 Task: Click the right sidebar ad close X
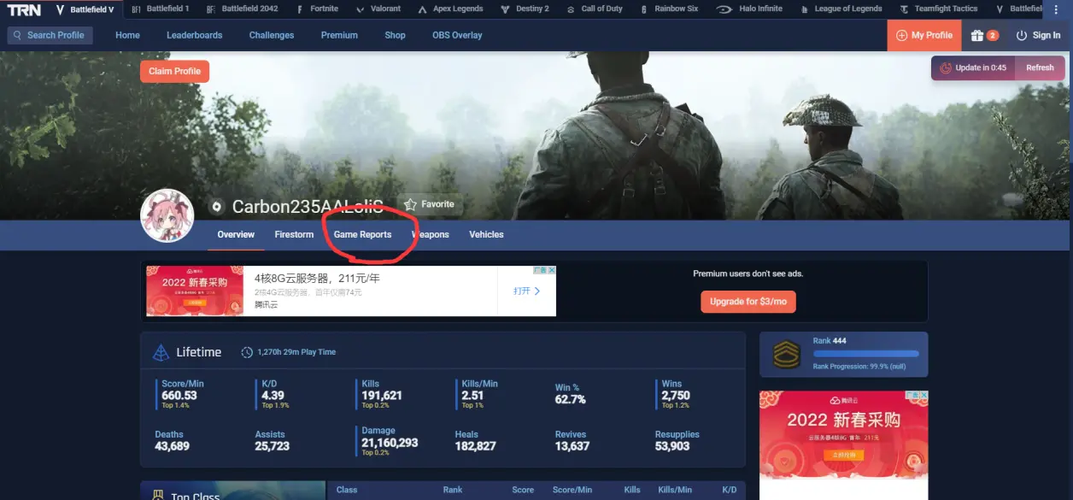(x=923, y=396)
